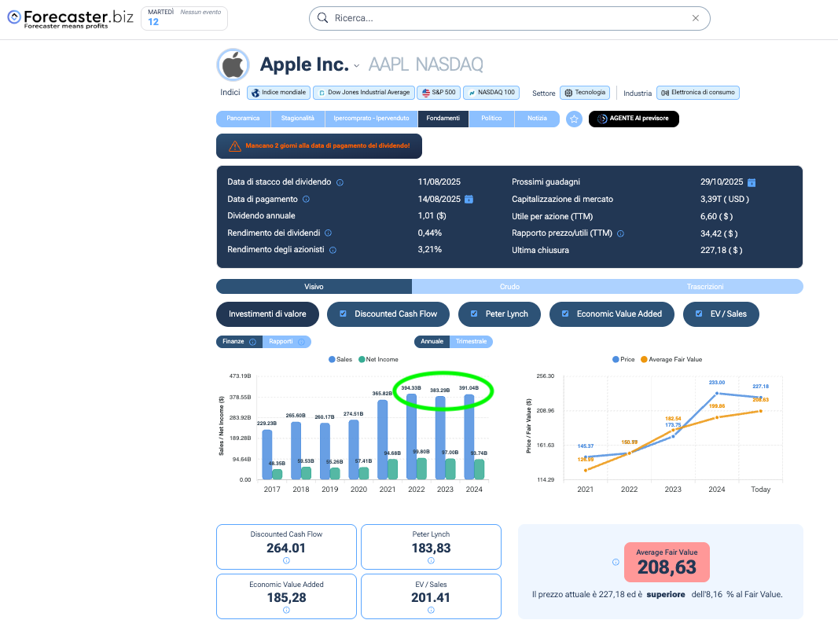Toggle the Peter Lynch checkbox

point(474,314)
